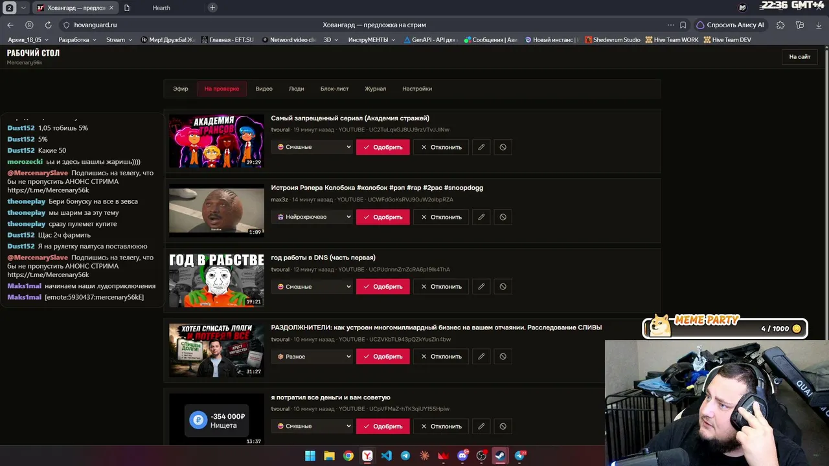Switch to the Hearth browser tab
This screenshot has width=829, height=466.
click(x=161, y=8)
